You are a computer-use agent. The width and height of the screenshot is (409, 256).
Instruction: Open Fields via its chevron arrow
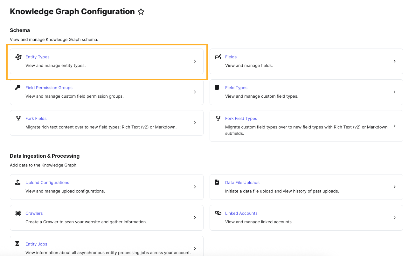(395, 61)
